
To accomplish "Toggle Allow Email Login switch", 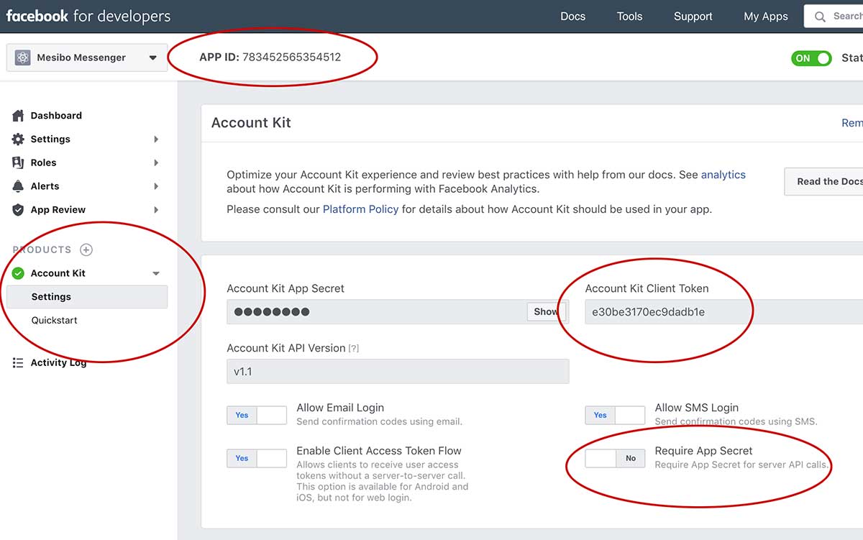I will click(x=257, y=415).
